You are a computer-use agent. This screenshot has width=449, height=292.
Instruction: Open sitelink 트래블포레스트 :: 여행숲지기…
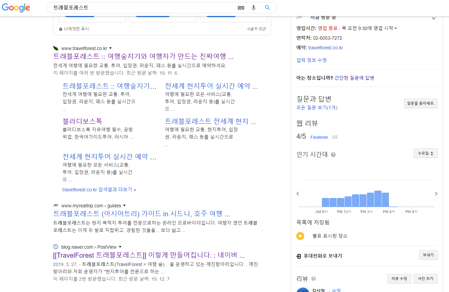109,86
